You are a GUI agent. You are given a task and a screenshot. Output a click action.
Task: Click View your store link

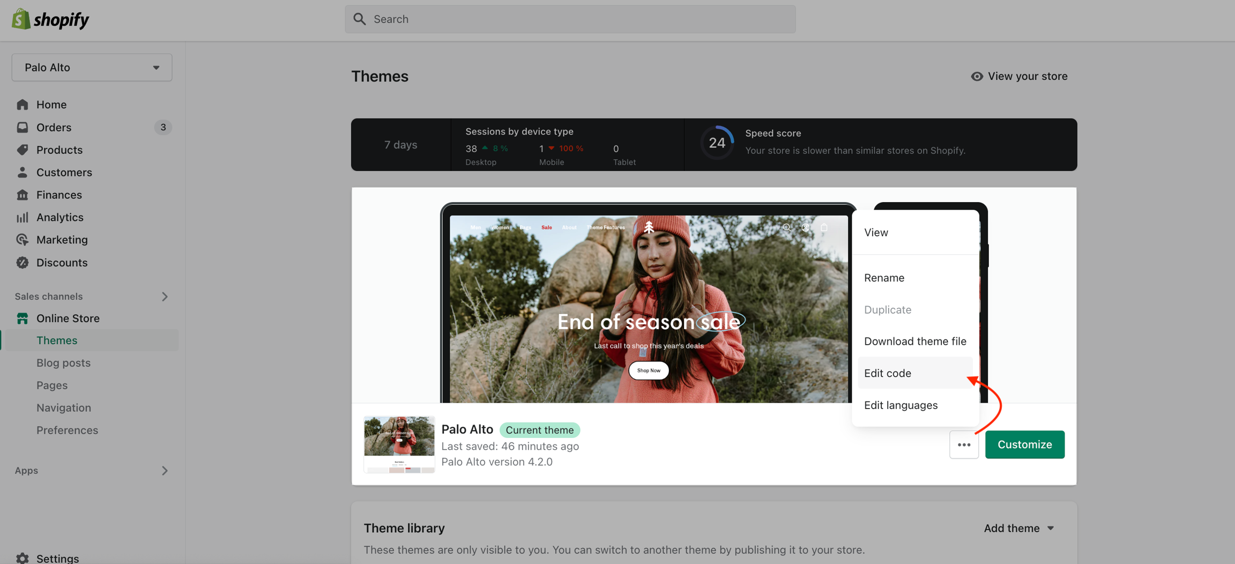[1019, 76]
